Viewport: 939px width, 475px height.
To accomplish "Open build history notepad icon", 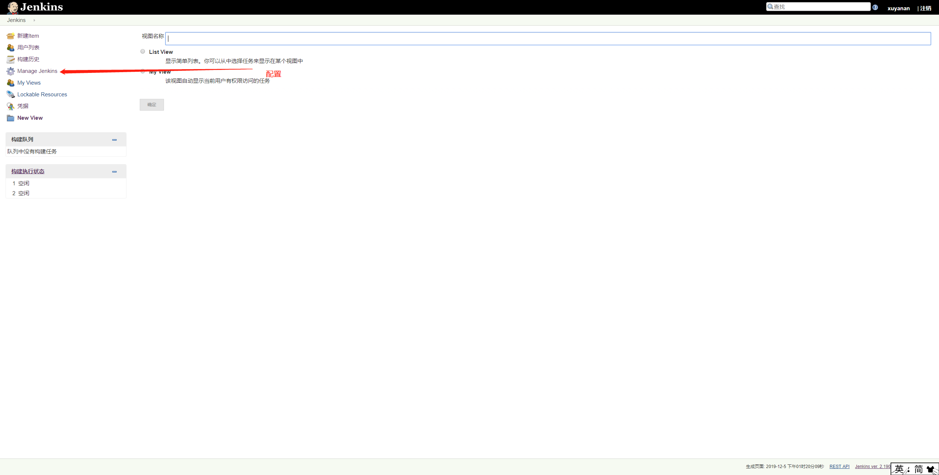I will (x=10, y=59).
